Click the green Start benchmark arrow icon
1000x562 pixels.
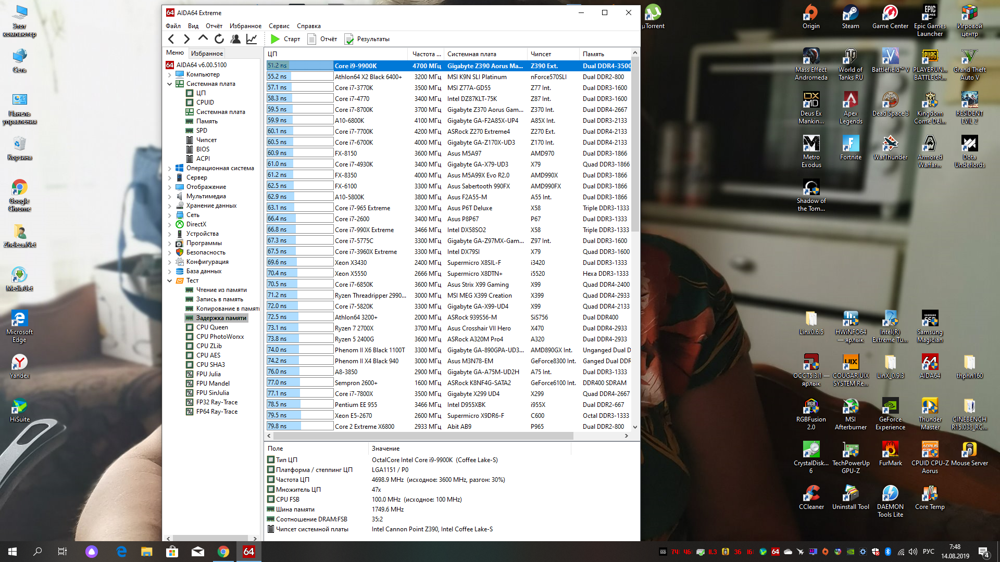point(275,39)
